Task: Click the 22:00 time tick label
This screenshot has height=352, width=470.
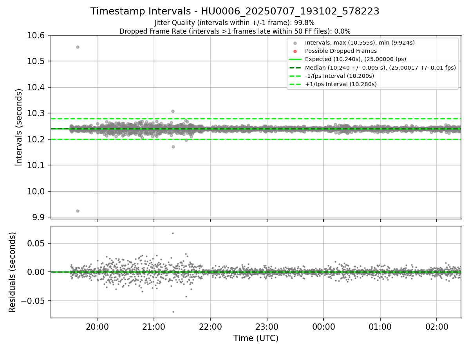Action: point(210,327)
